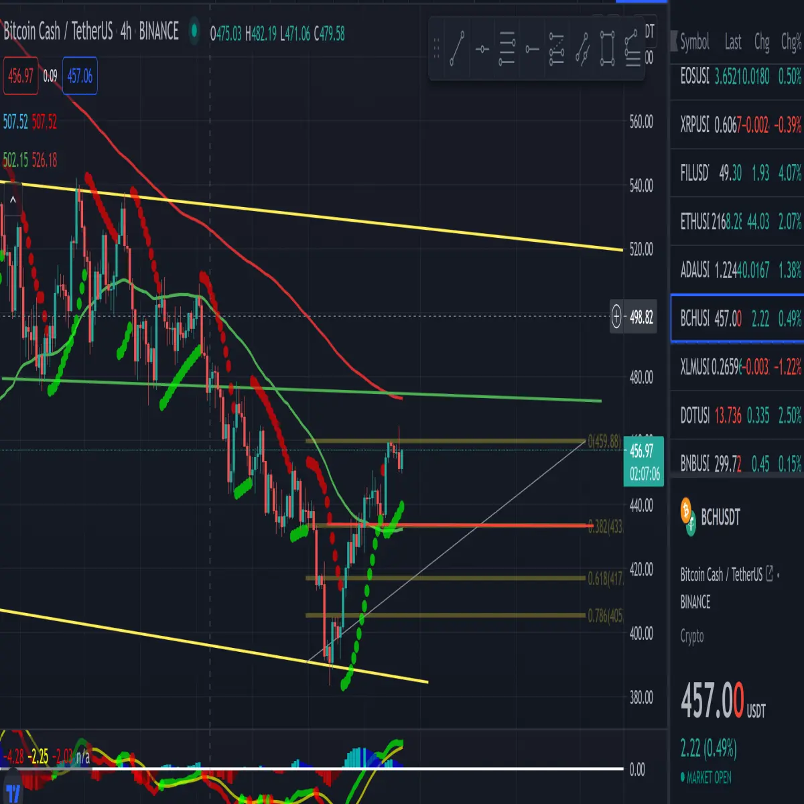
Task: Click the red 456.97 sell price button
Action: 20,76
